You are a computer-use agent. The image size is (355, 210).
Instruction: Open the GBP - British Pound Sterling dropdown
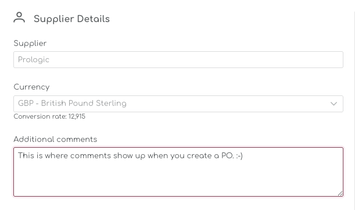(178, 104)
